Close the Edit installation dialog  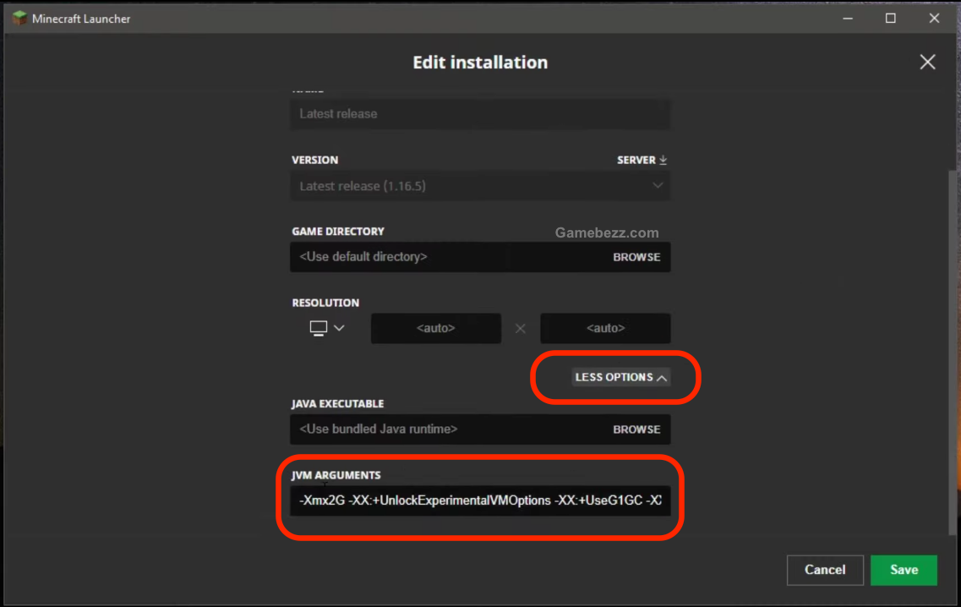927,62
